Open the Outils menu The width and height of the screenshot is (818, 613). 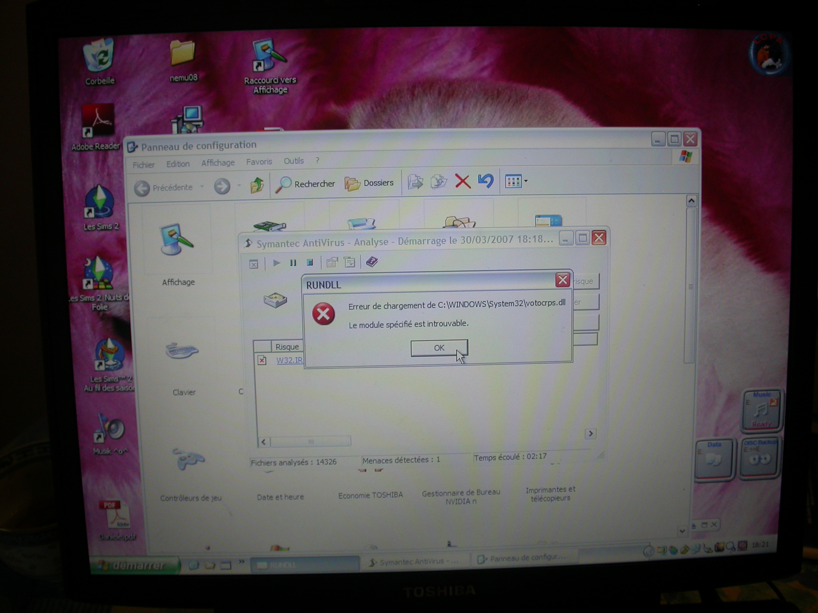294,161
